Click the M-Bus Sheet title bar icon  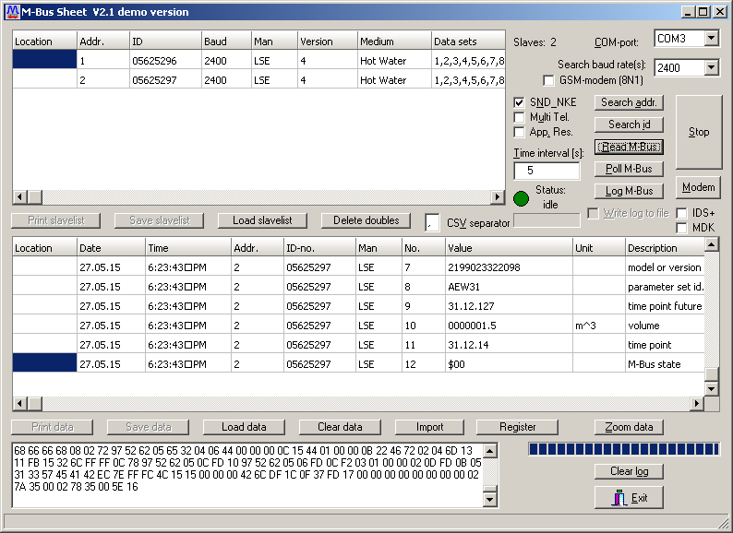coord(11,12)
